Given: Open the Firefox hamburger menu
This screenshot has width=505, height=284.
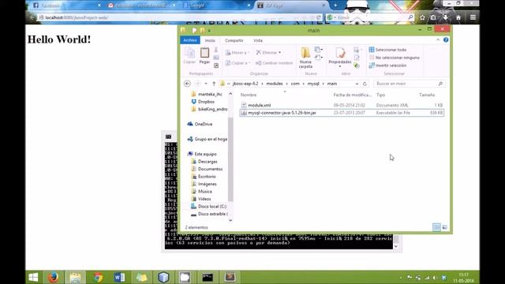Looking at the screenshot, I should coord(473,17).
